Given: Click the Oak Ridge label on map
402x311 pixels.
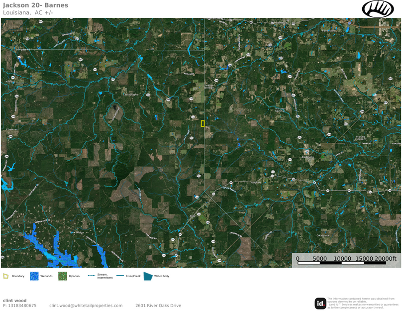Looking at the screenshot, I should (78, 232).
